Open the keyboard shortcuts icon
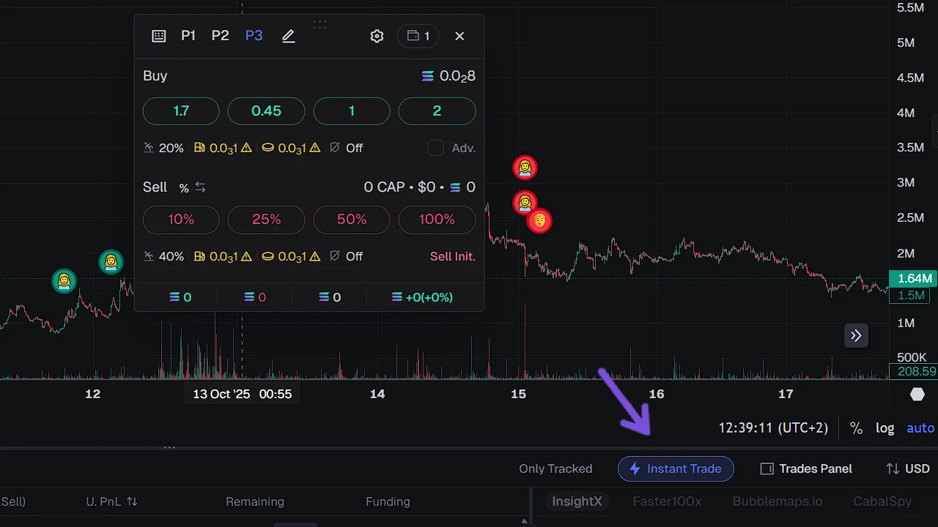Image resolution: width=938 pixels, height=527 pixels. pos(158,36)
